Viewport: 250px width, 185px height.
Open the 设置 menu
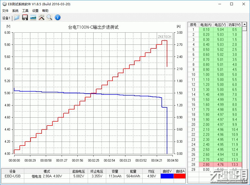tap(35, 11)
